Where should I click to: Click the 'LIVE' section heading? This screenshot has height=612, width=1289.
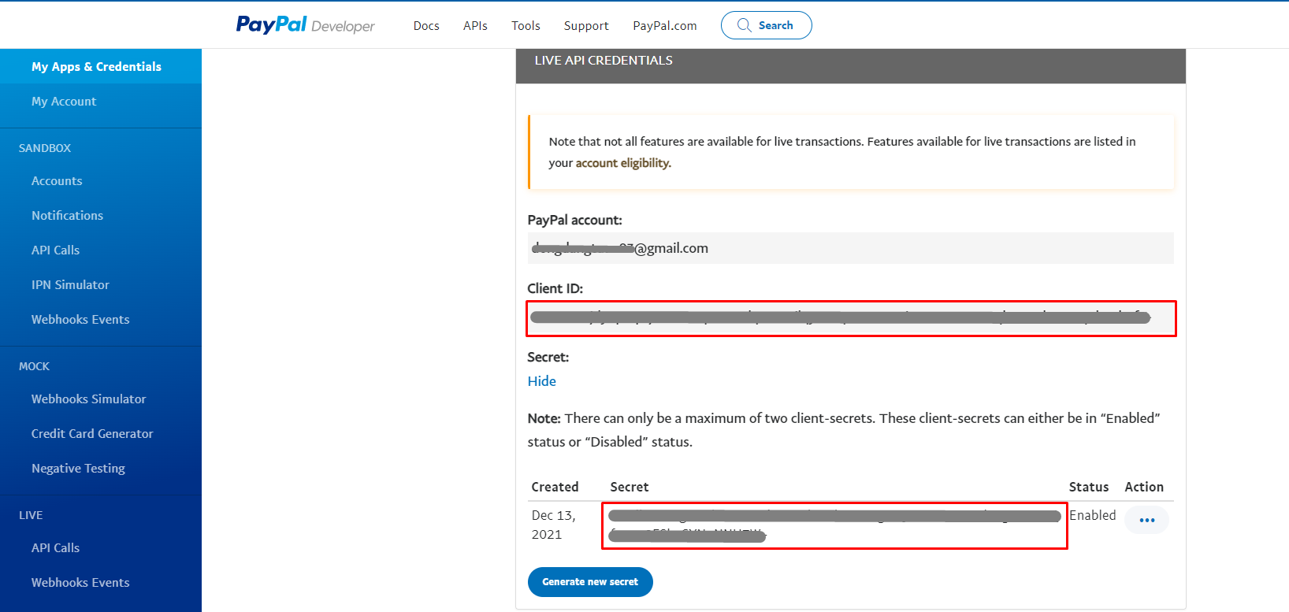pos(31,515)
